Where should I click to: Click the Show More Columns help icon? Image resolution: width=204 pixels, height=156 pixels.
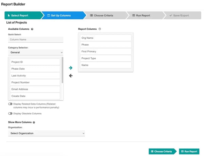(34, 122)
